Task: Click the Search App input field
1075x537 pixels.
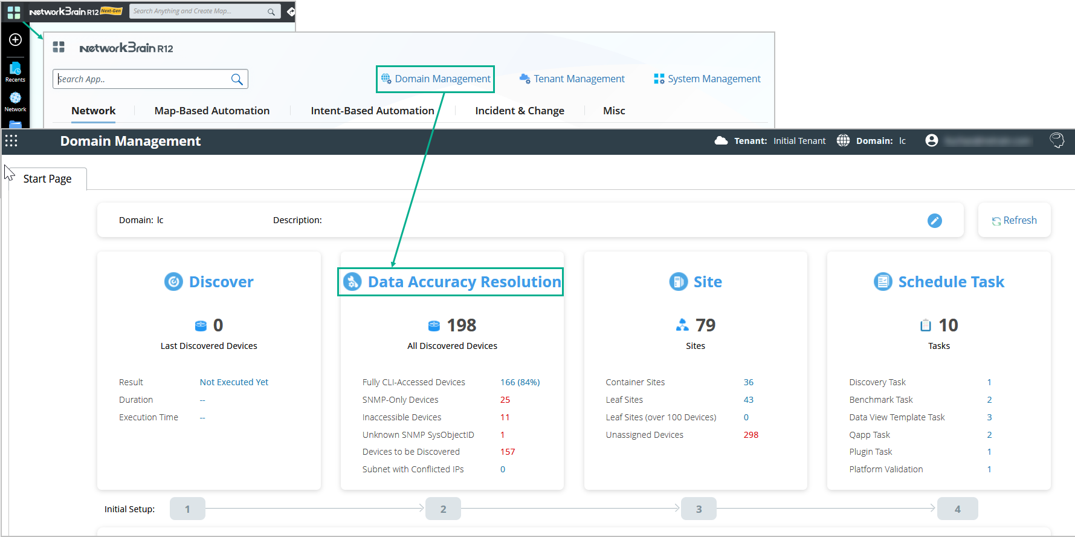Action: click(x=143, y=79)
